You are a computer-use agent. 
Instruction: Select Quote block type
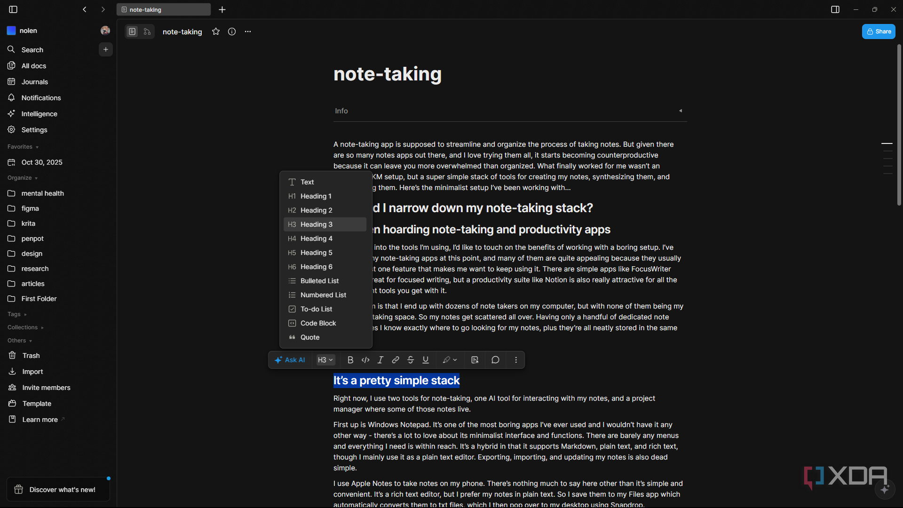325,337
